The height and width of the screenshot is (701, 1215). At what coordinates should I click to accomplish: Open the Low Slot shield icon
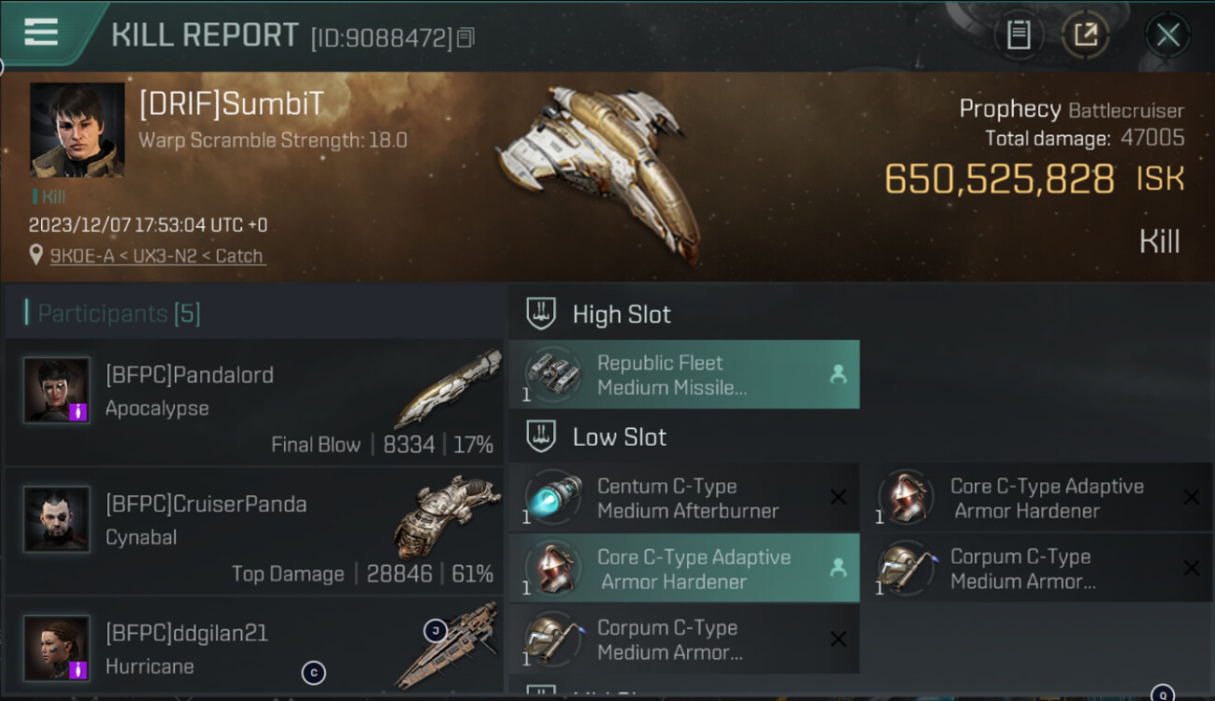(x=541, y=436)
